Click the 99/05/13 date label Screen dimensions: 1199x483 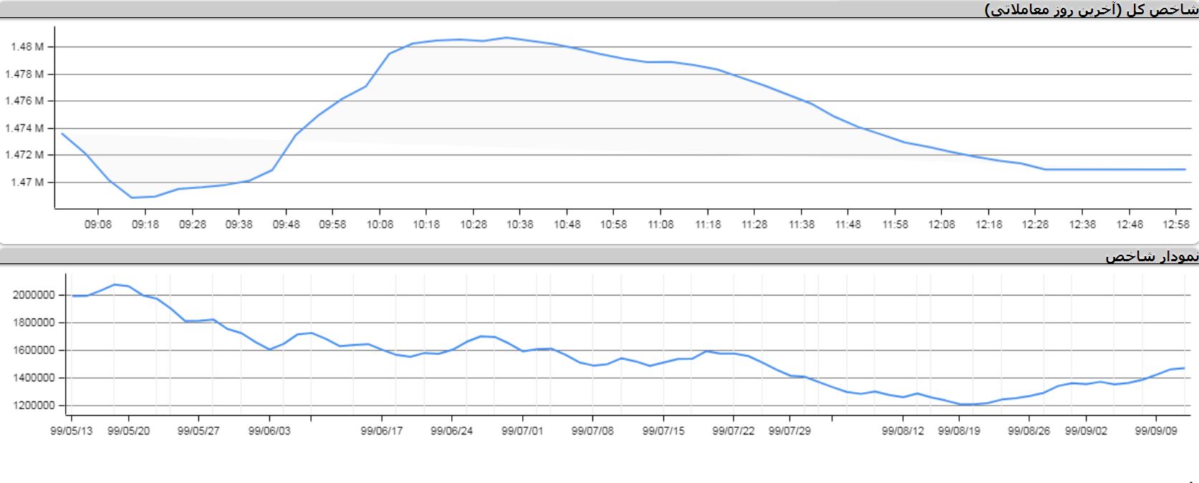click(x=72, y=431)
